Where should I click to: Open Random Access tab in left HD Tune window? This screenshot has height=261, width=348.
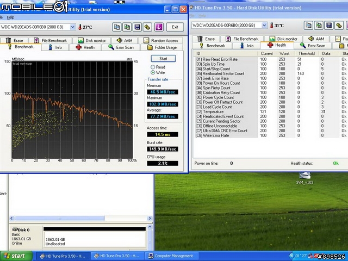(161, 40)
